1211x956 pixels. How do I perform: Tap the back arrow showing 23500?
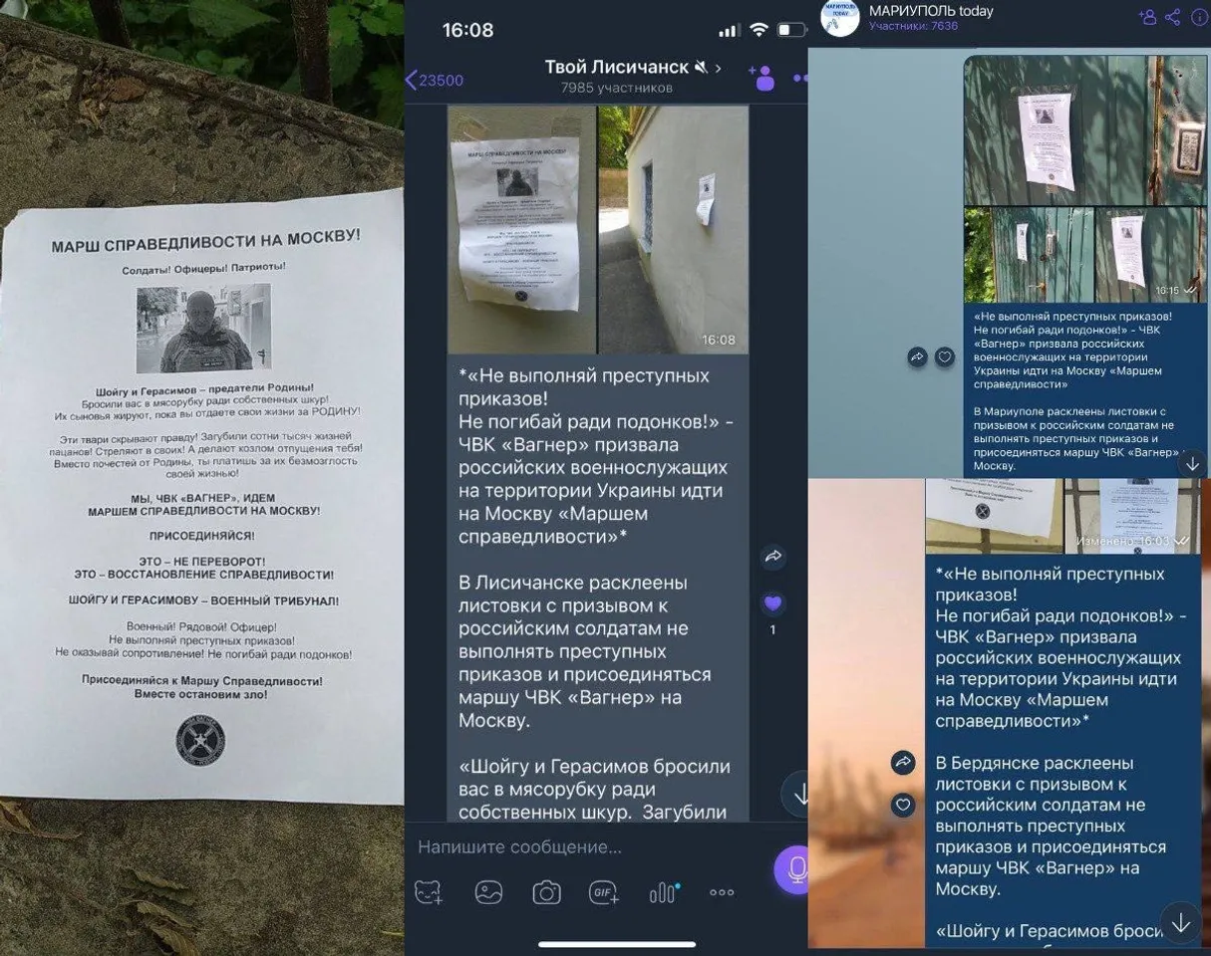click(x=435, y=81)
